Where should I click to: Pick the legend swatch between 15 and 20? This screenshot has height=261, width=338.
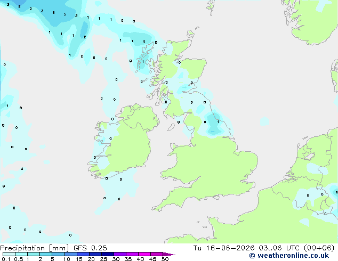83,254
